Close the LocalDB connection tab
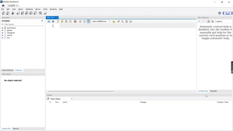This screenshot has height=131, width=233. click(x=17, y=5)
